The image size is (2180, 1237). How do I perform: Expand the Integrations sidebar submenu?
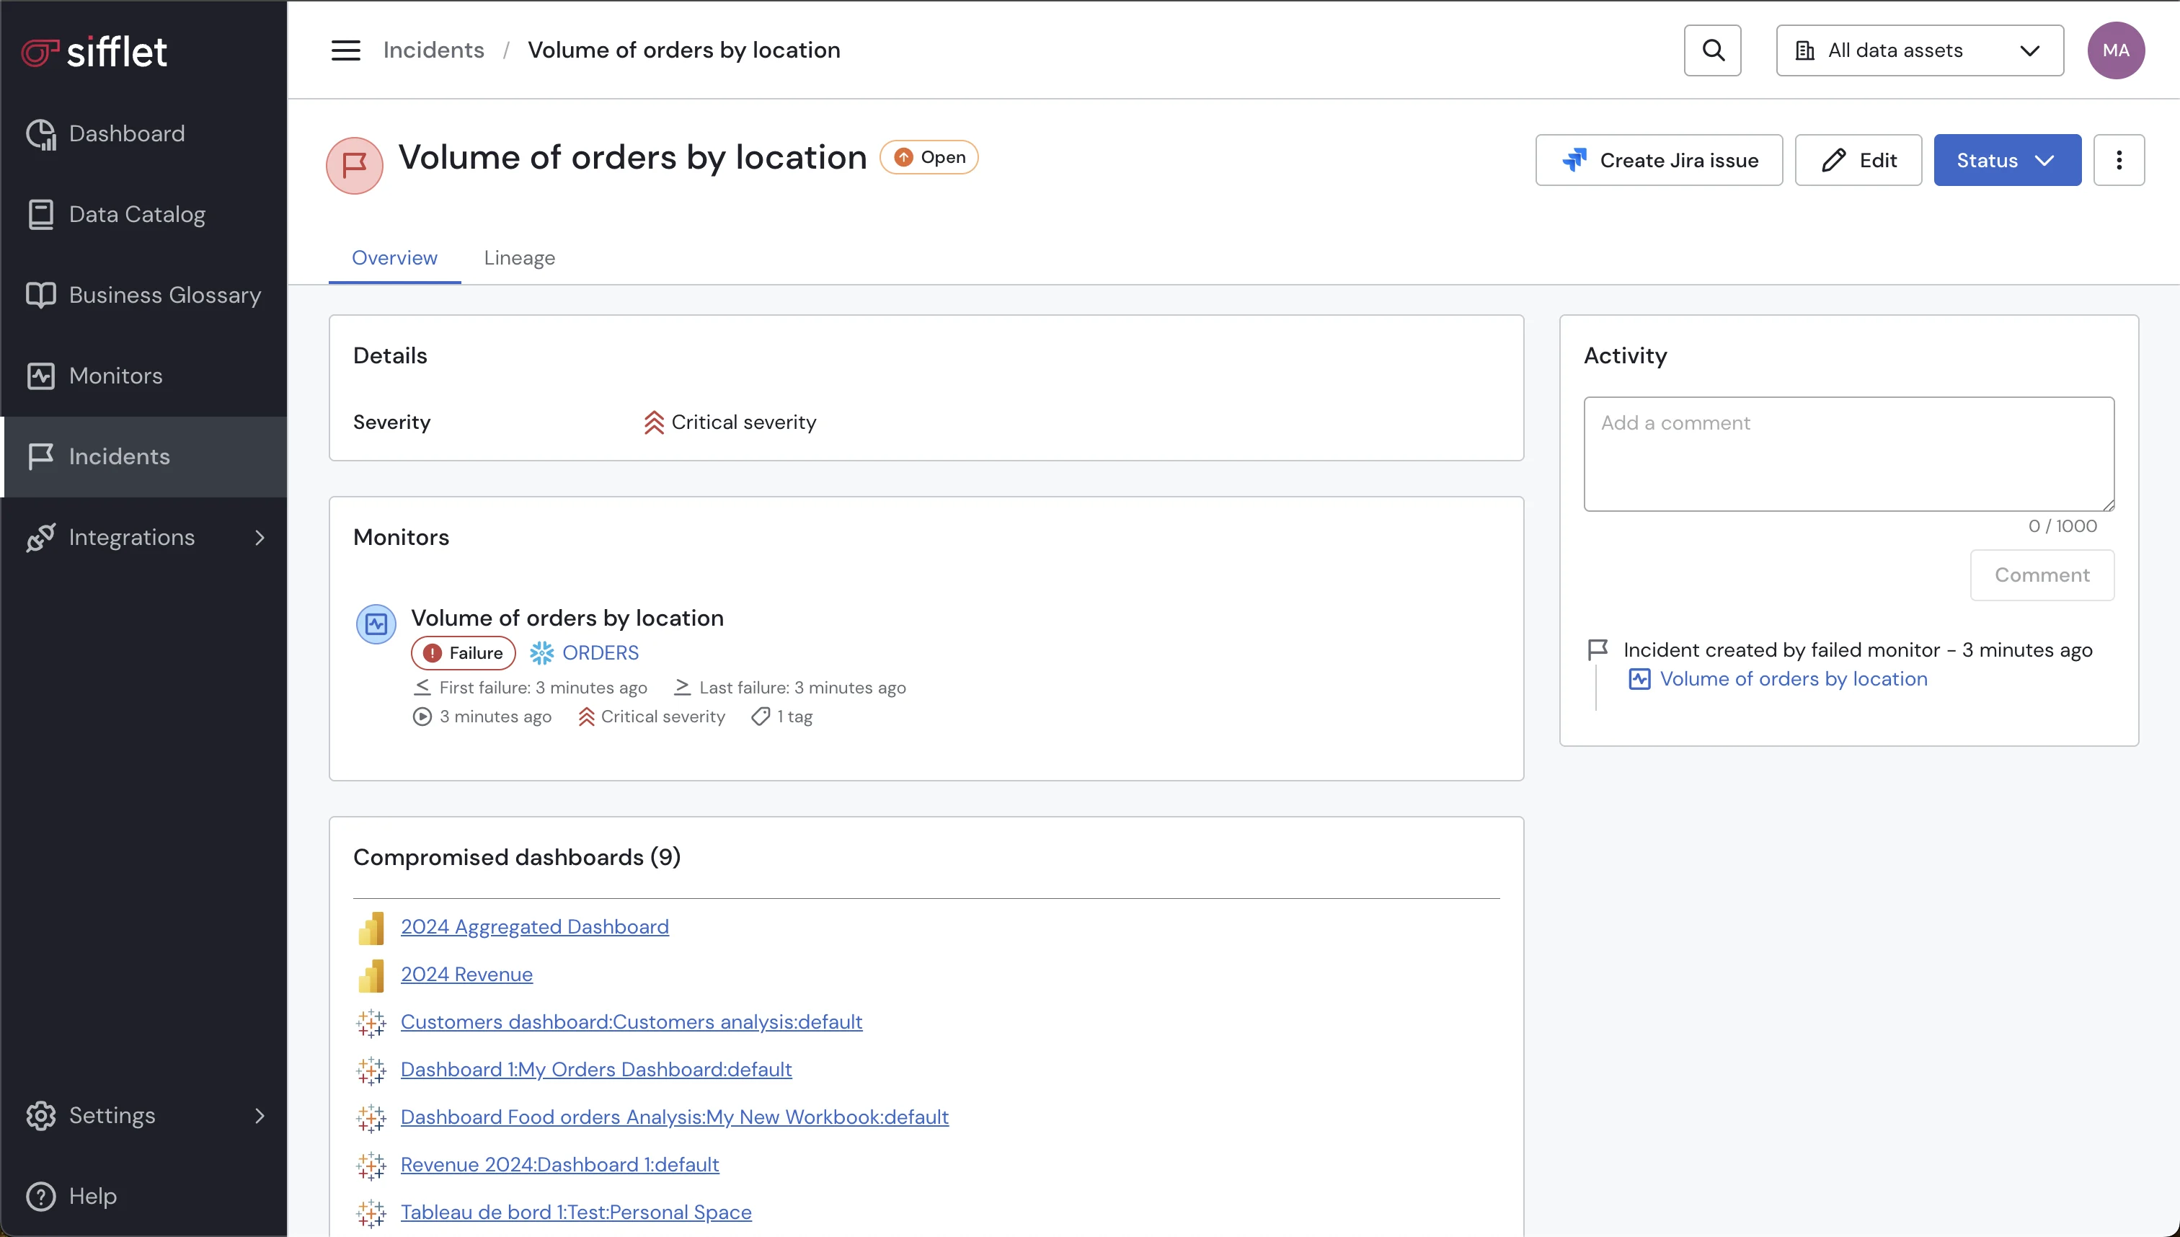(260, 537)
